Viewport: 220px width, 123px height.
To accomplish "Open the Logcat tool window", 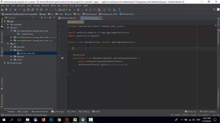I will 23,112.
